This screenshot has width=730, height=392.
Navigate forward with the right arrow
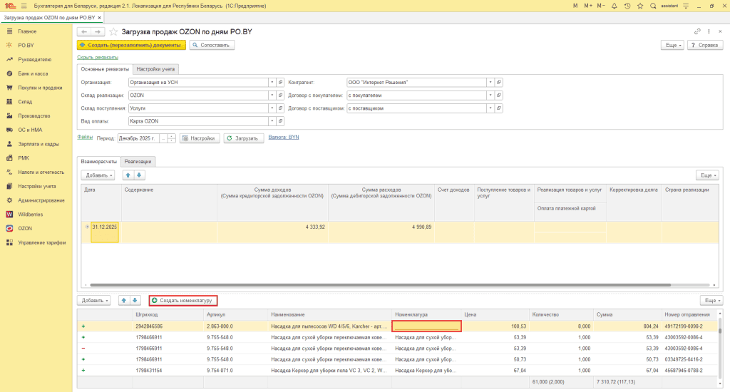(98, 31)
